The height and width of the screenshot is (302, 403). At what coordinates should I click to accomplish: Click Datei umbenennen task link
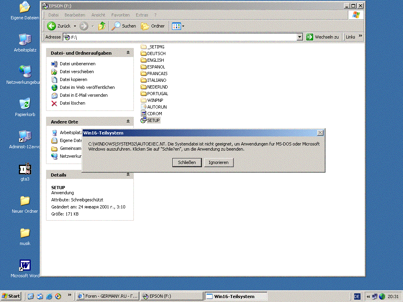coord(78,64)
